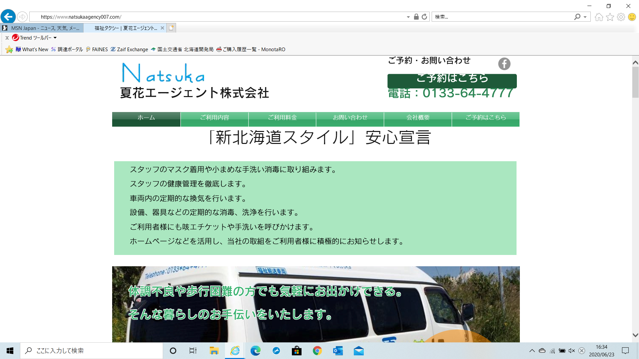639x359 pixels.
Task: Open the What's New bookmark
Action: pyautogui.click(x=32, y=50)
